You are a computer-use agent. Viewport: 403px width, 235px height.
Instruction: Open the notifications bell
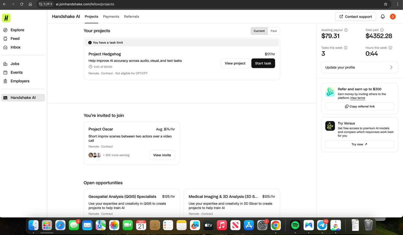point(383,16)
